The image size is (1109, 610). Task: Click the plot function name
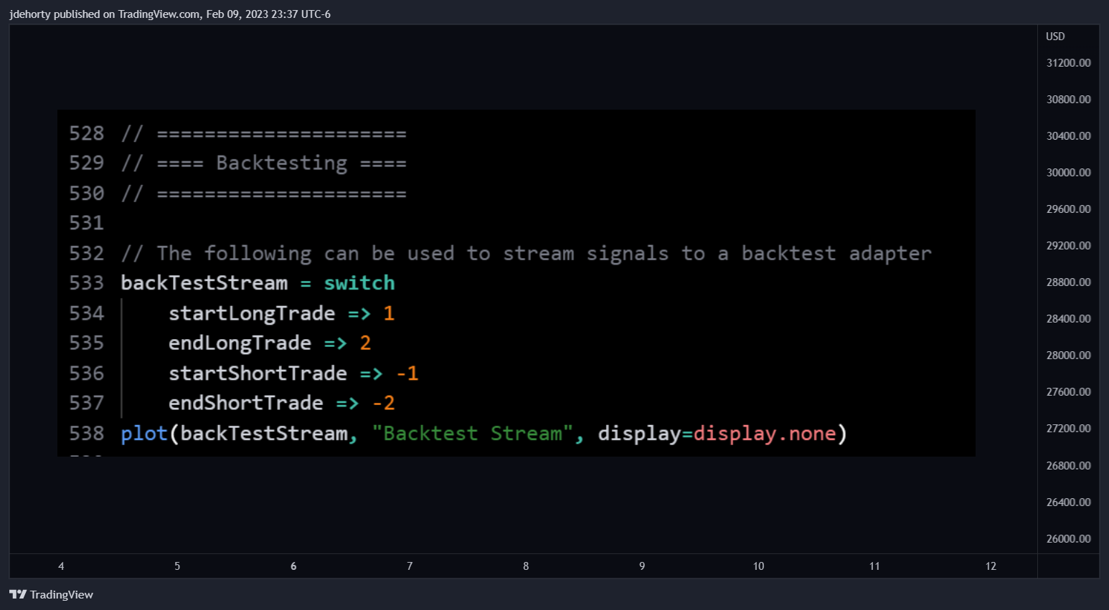pyautogui.click(x=144, y=434)
